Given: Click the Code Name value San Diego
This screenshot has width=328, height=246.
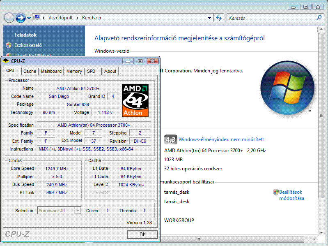Looking at the screenshot, I should coord(59,96).
